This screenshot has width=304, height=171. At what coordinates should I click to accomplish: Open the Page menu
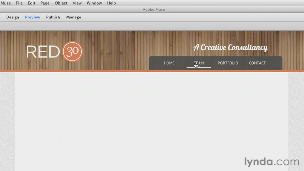pyautogui.click(x=45, y=3)
